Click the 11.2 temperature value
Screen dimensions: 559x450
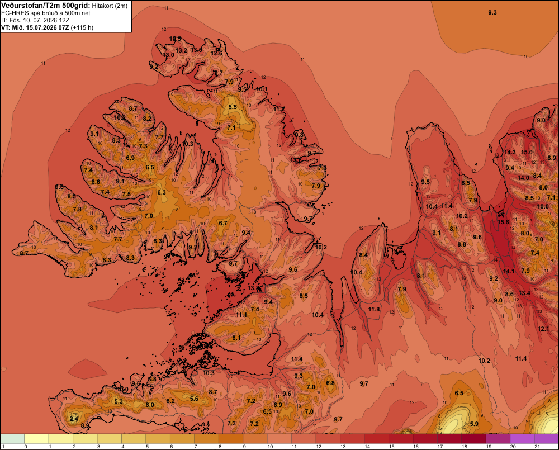pyautogui.click(x=279, y=109)
